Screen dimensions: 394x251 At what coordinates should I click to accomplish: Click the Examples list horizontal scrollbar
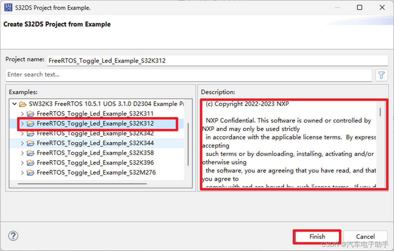click(82, 184)
